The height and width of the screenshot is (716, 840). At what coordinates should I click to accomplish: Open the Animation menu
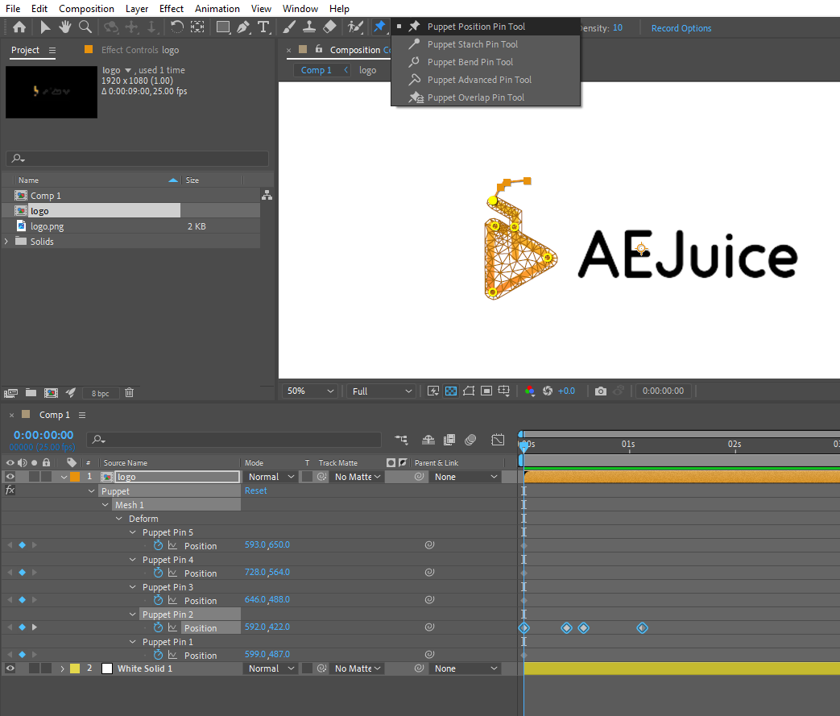tap(217, 9)
